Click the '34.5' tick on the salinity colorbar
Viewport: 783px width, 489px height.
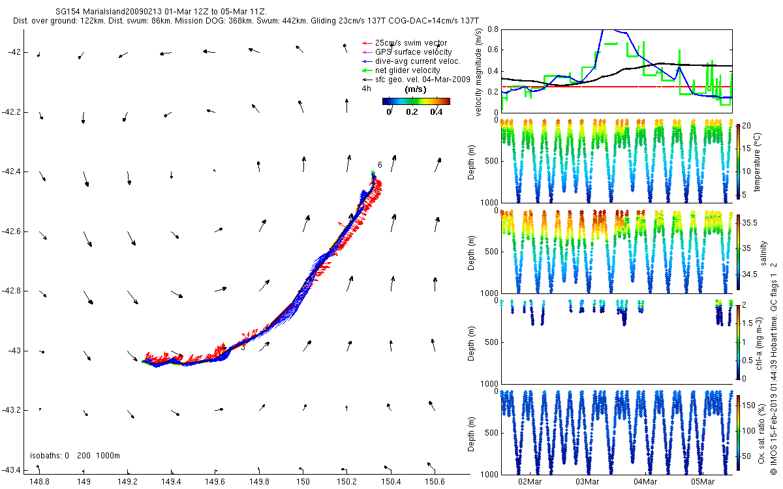pyautogui.click(x=750, y=275)
